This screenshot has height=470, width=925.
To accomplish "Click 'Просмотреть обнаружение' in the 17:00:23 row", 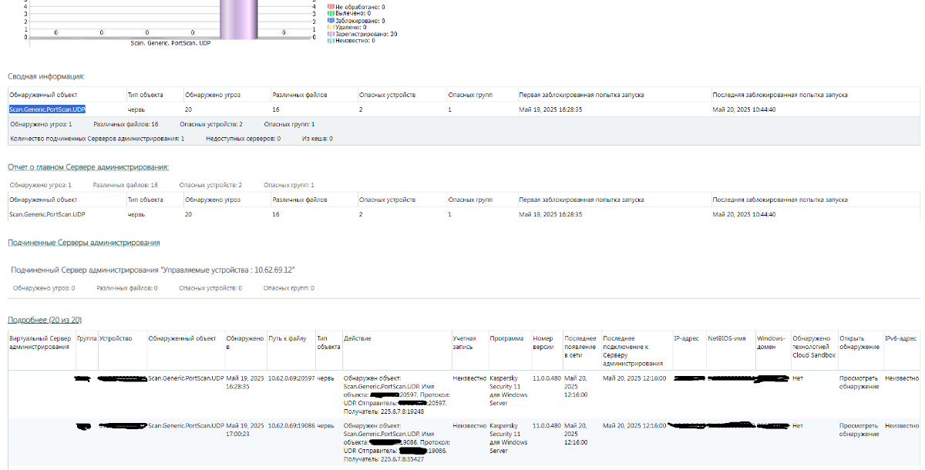I will click(x=859, y=429).
